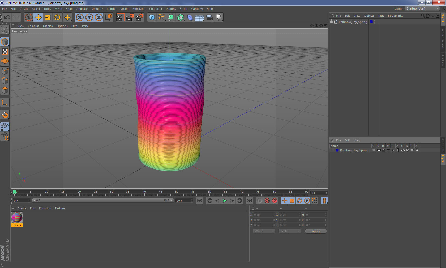The height and width of the screenshot is (268, 446).
Task: Click the Undo arrow icon
Action: coord(7,18)
